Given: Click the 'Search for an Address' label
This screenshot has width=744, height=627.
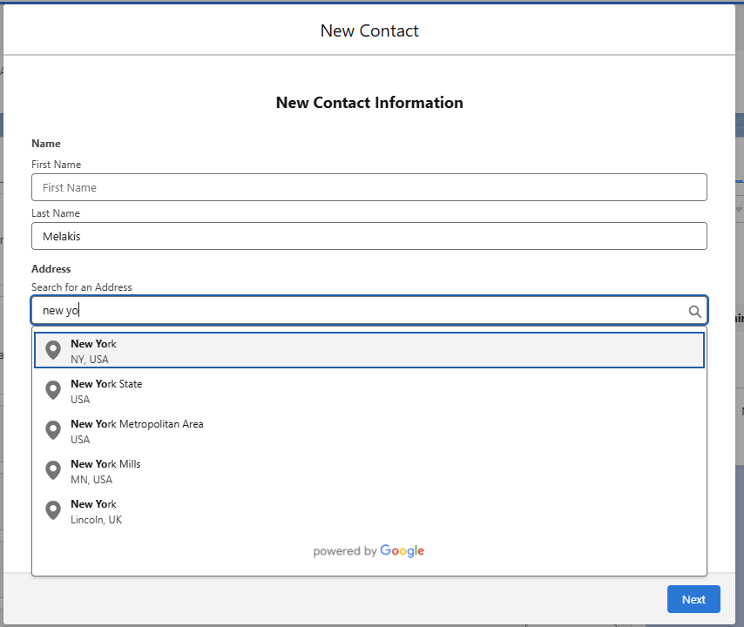Looking at the screenshot, I should click(x=82, y=287).
